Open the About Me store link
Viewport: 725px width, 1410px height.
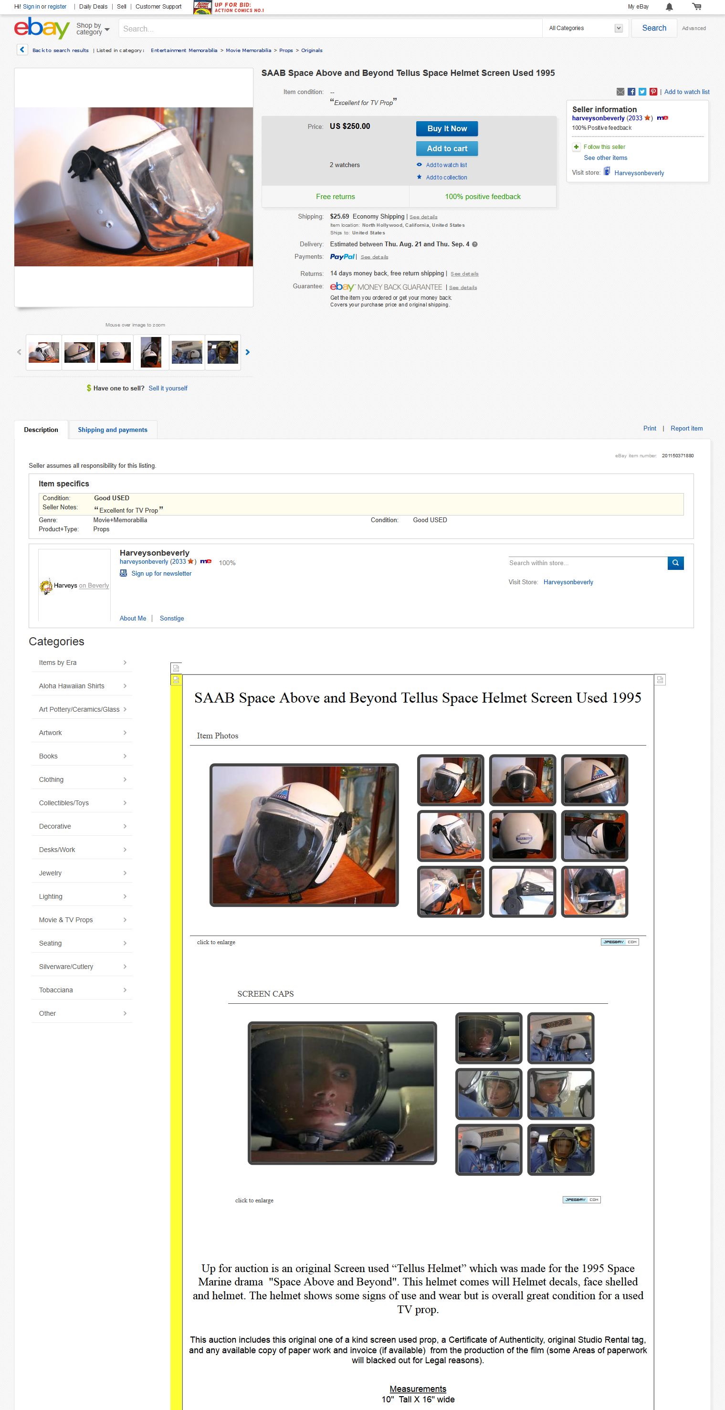[133, 619]
